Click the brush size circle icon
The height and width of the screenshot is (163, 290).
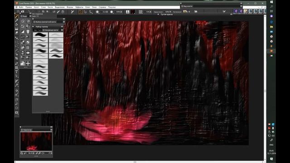(x=97, y=12)
